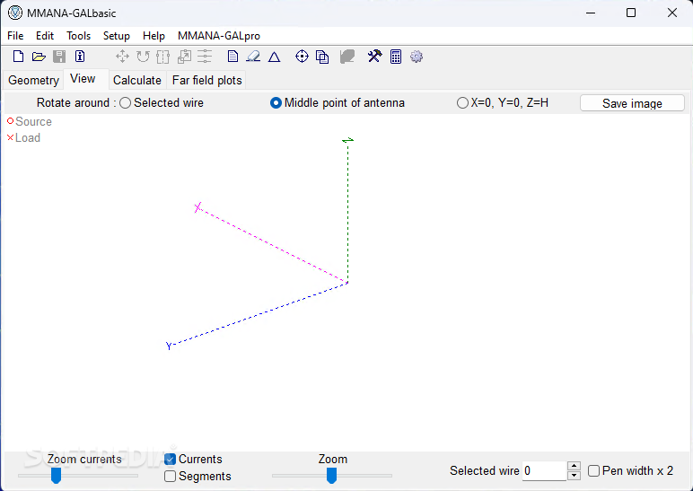Click the overlapping pages copy icon
The width and height of the screenshot is (693, 491).
pyautogui.click(x=322, y=57)
